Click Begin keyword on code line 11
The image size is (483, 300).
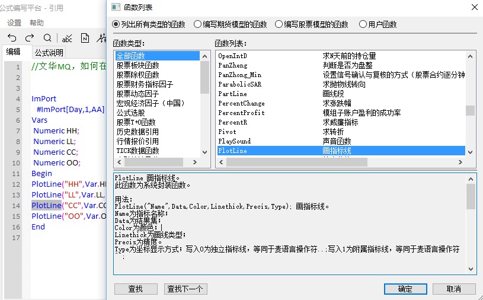coord(41,174)
